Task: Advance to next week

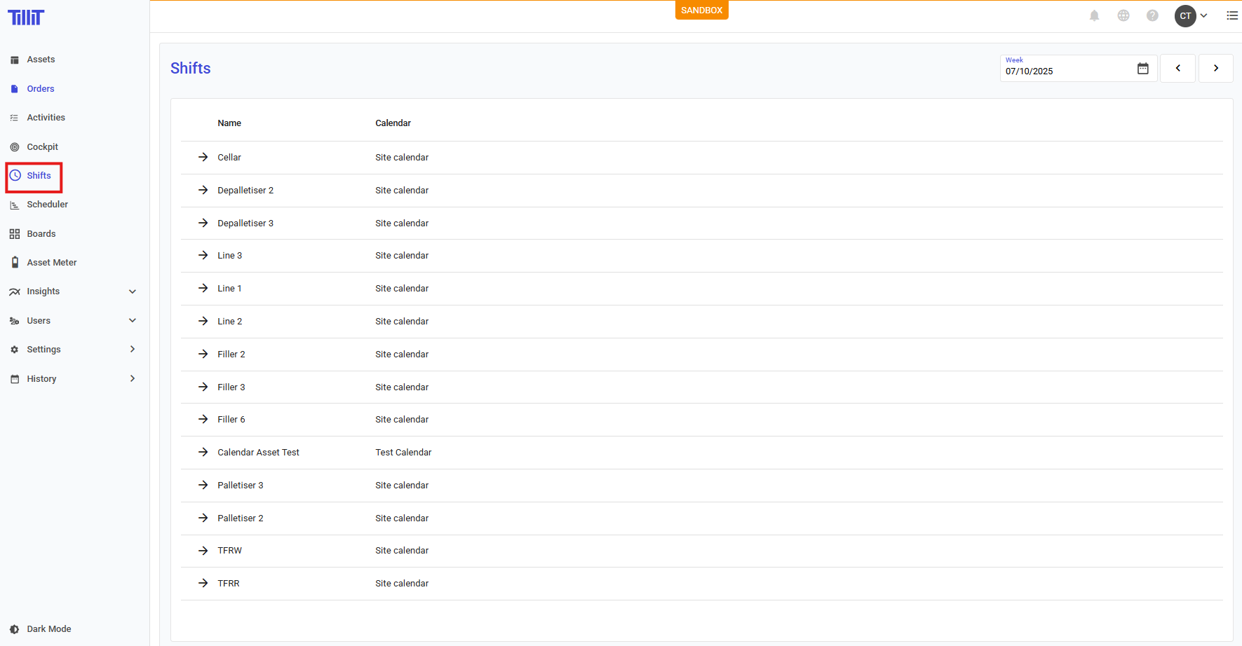Action: click(1215, 69)
